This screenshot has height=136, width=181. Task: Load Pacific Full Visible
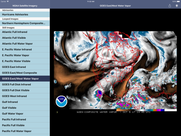(25, 125)
